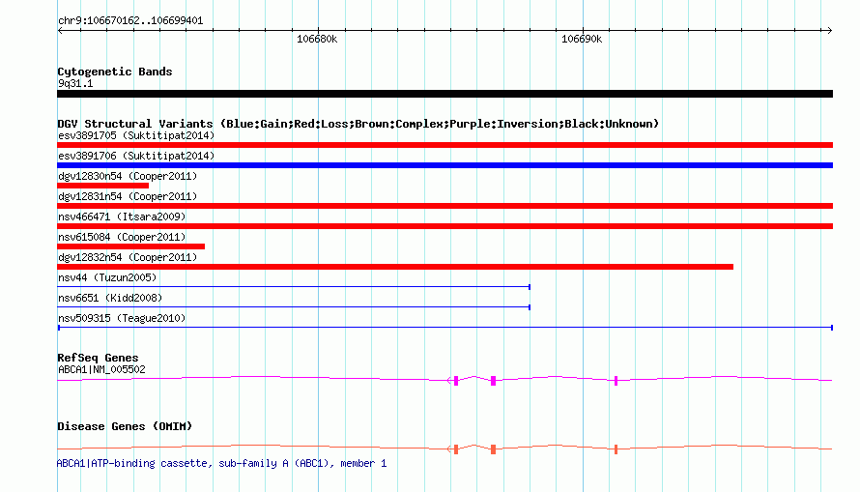Click the chr9:106670162..106699401 coordinate label
Screen dimensions: 860x492
tap(130, 21)
